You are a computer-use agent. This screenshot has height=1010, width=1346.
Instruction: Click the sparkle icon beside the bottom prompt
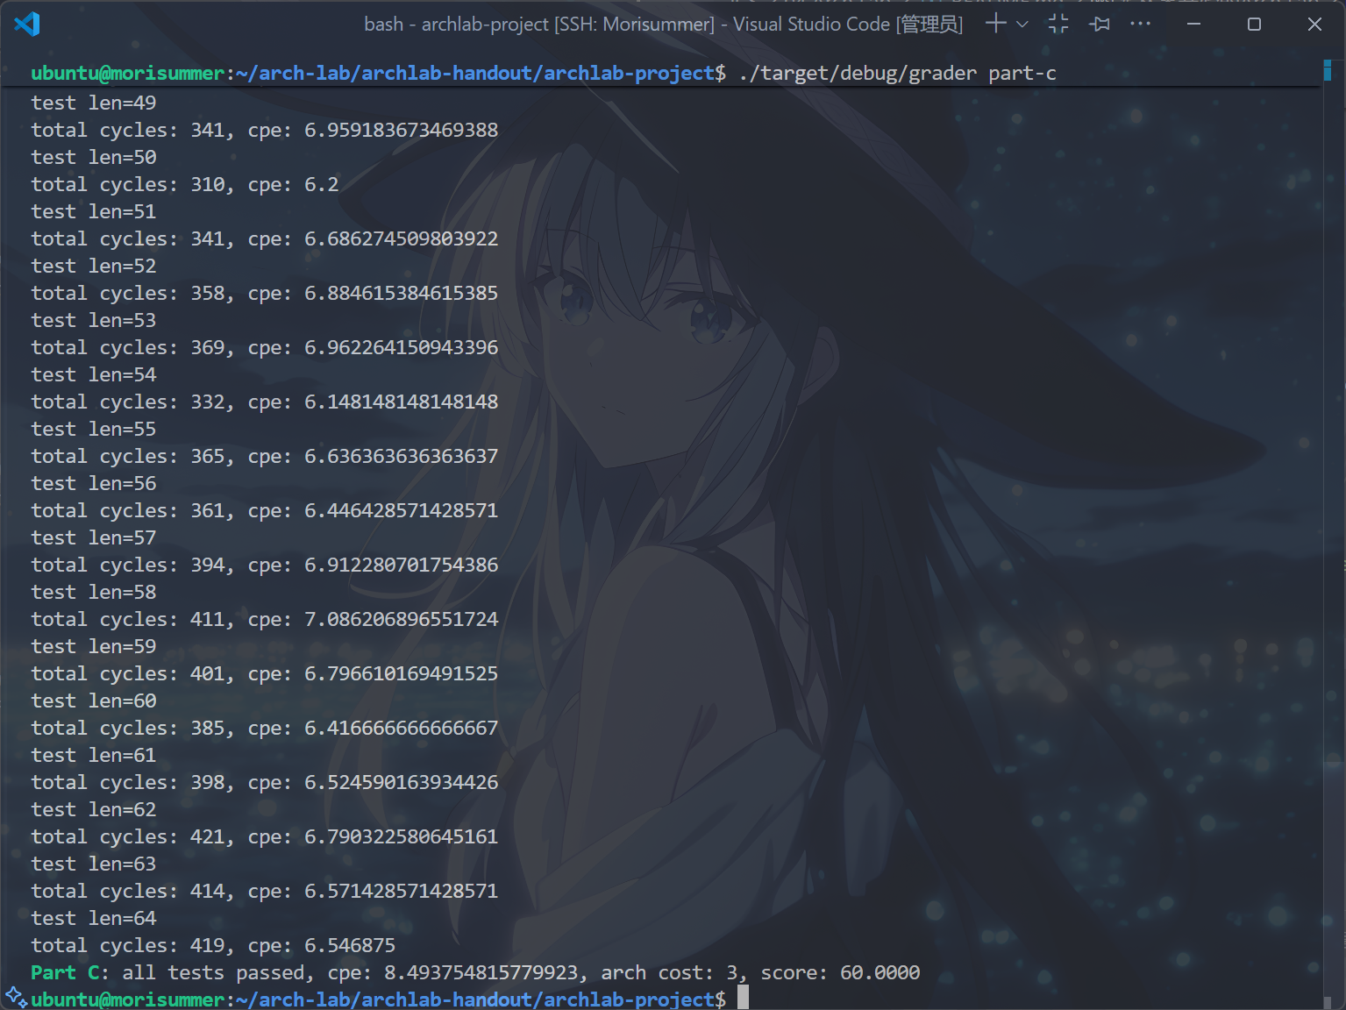[15, 997]
